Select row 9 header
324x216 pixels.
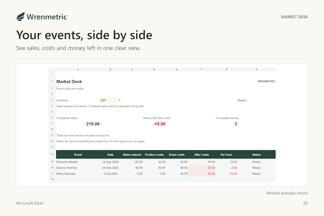click(52, 124)
